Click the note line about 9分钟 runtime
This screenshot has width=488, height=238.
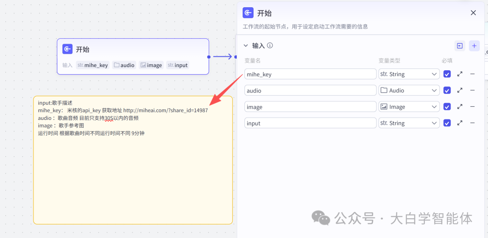pyautogui.click(x=91, y=133)
